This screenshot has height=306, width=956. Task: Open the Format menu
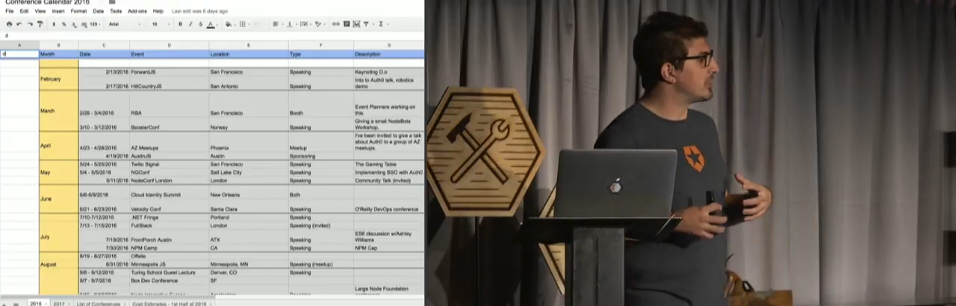pos(78,11)
